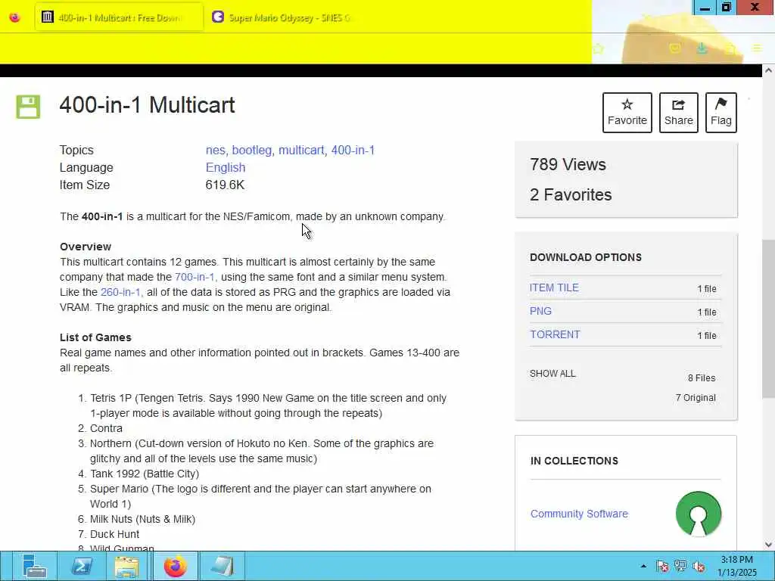
Task: Open the 400-in-1 topic link
Action: pyautogui.click(x=353, y=151)
